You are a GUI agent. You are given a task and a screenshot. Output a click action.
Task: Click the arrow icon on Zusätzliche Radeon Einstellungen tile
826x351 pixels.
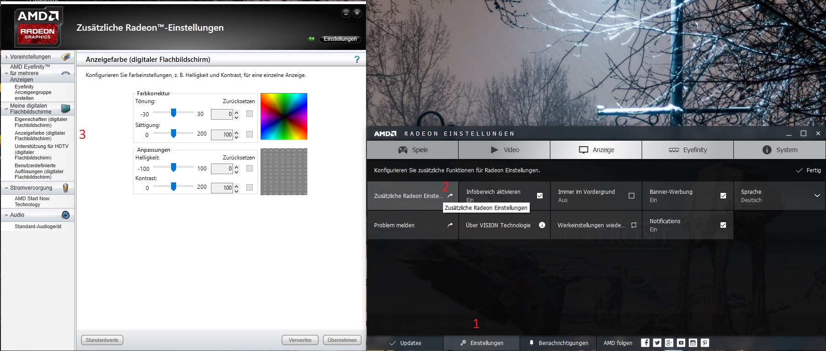[x=450, y=196]
